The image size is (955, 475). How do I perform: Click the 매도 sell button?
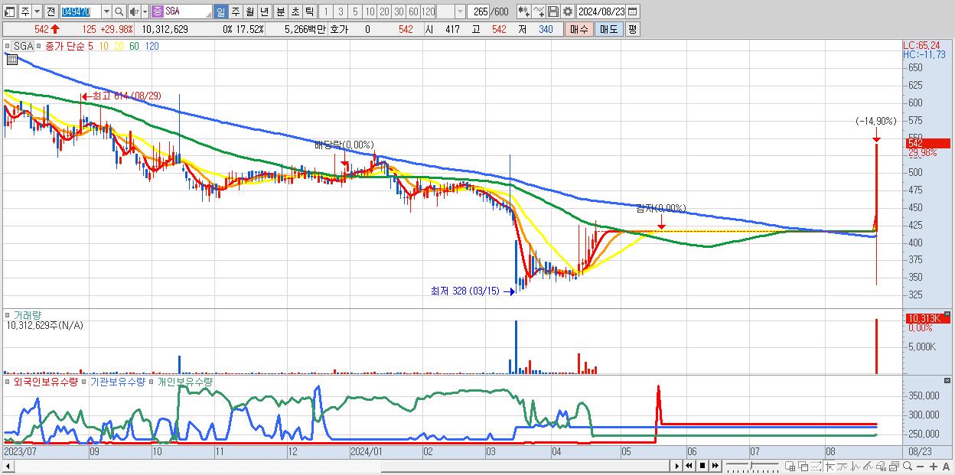click(x=609, y=29)
